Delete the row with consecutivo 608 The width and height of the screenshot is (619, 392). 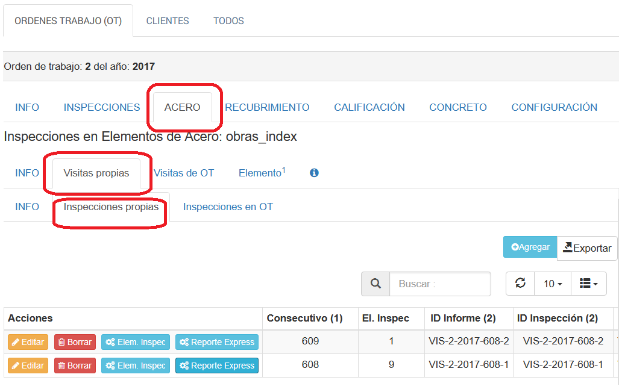pyautogui.click(x=75, y=366)
